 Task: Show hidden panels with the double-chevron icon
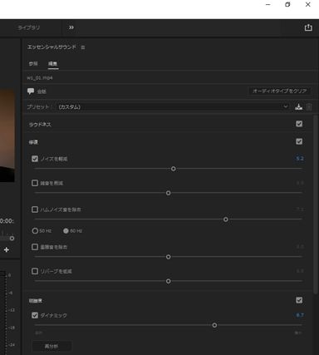click(x=71, y=27)
